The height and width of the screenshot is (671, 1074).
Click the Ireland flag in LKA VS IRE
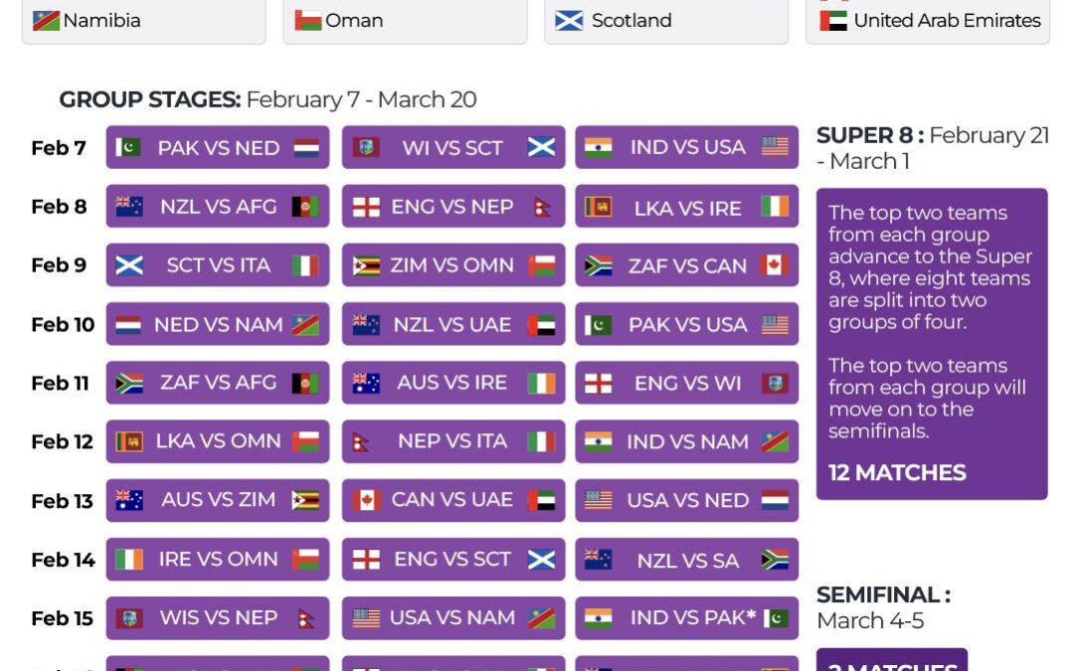click(774, 207)
